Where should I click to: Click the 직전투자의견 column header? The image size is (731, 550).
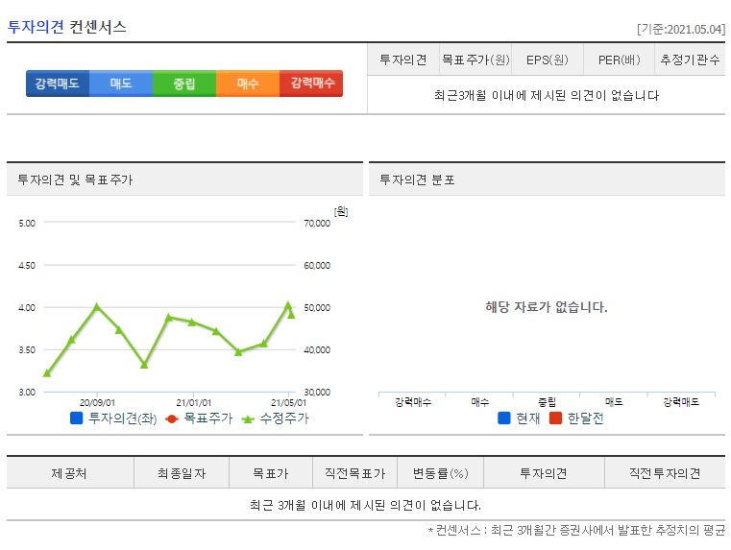[665, 473]
